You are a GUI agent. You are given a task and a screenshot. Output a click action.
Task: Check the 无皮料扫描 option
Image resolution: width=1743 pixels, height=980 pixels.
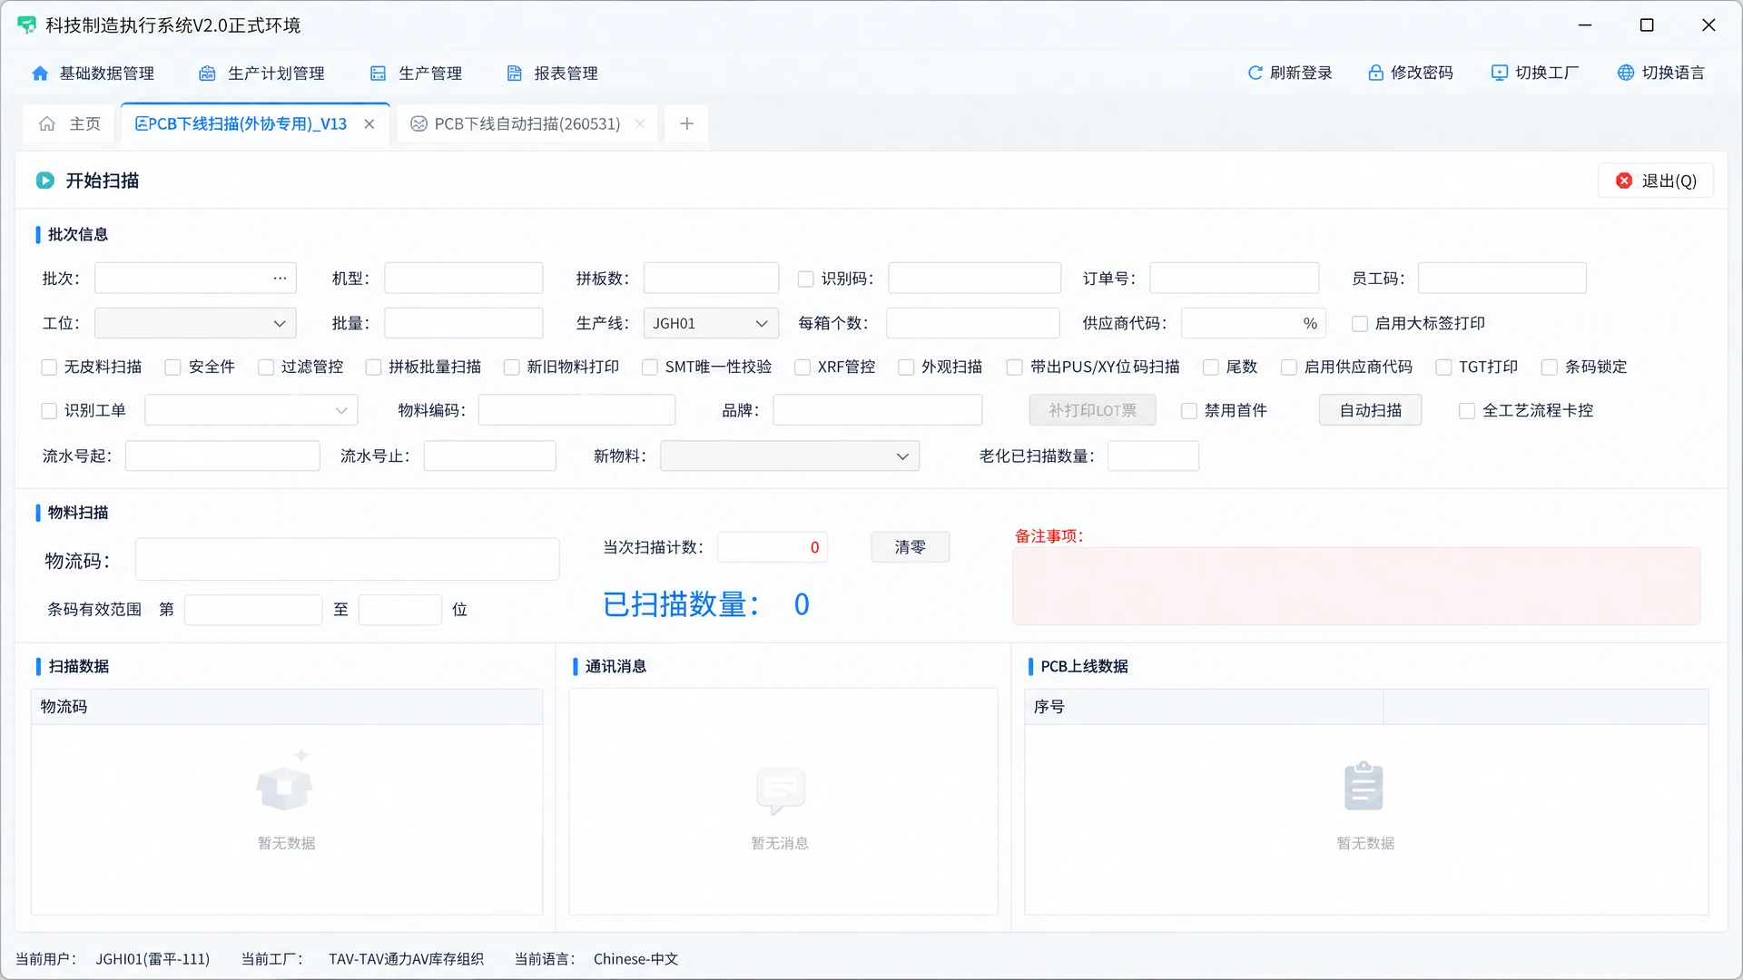click(49, 367)
